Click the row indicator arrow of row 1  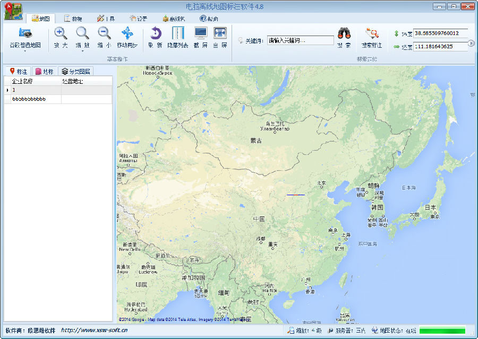coord(7,90)
